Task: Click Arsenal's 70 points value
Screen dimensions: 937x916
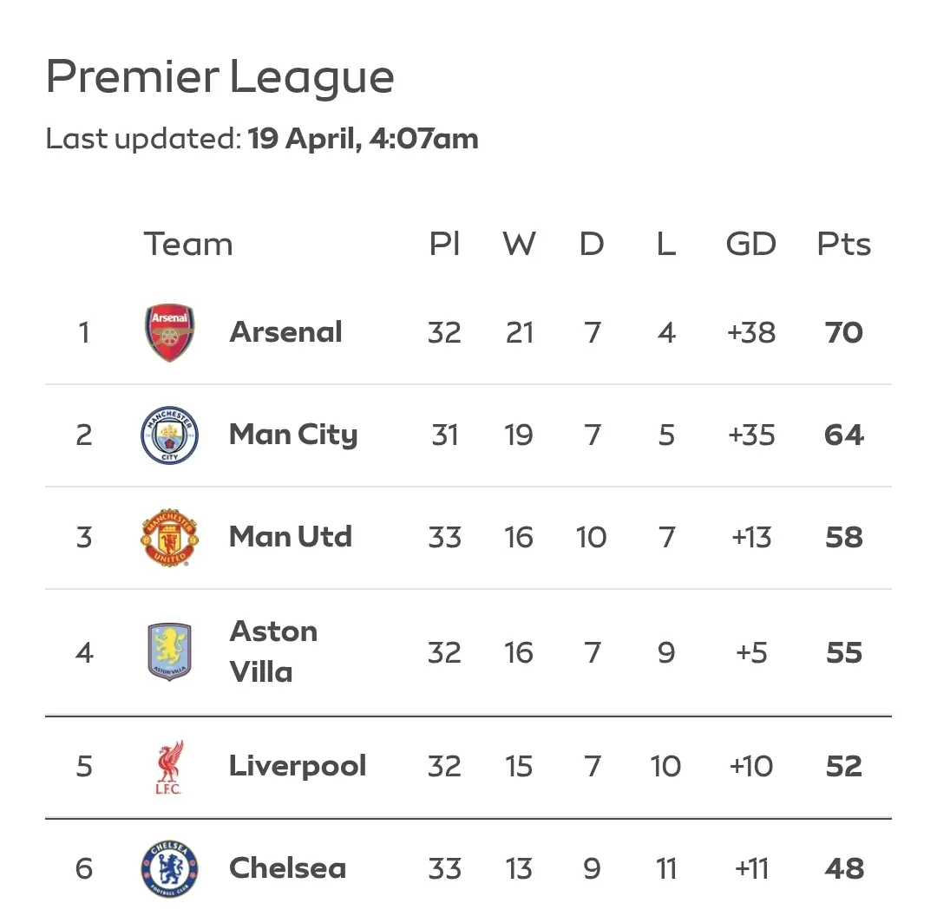Action: (x=843, y=332)
